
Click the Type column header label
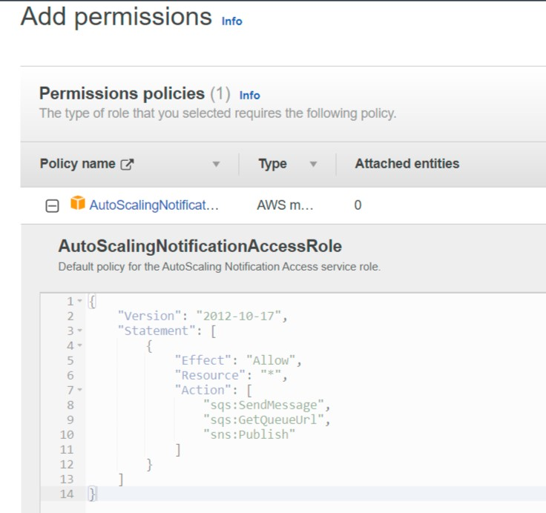273,164
